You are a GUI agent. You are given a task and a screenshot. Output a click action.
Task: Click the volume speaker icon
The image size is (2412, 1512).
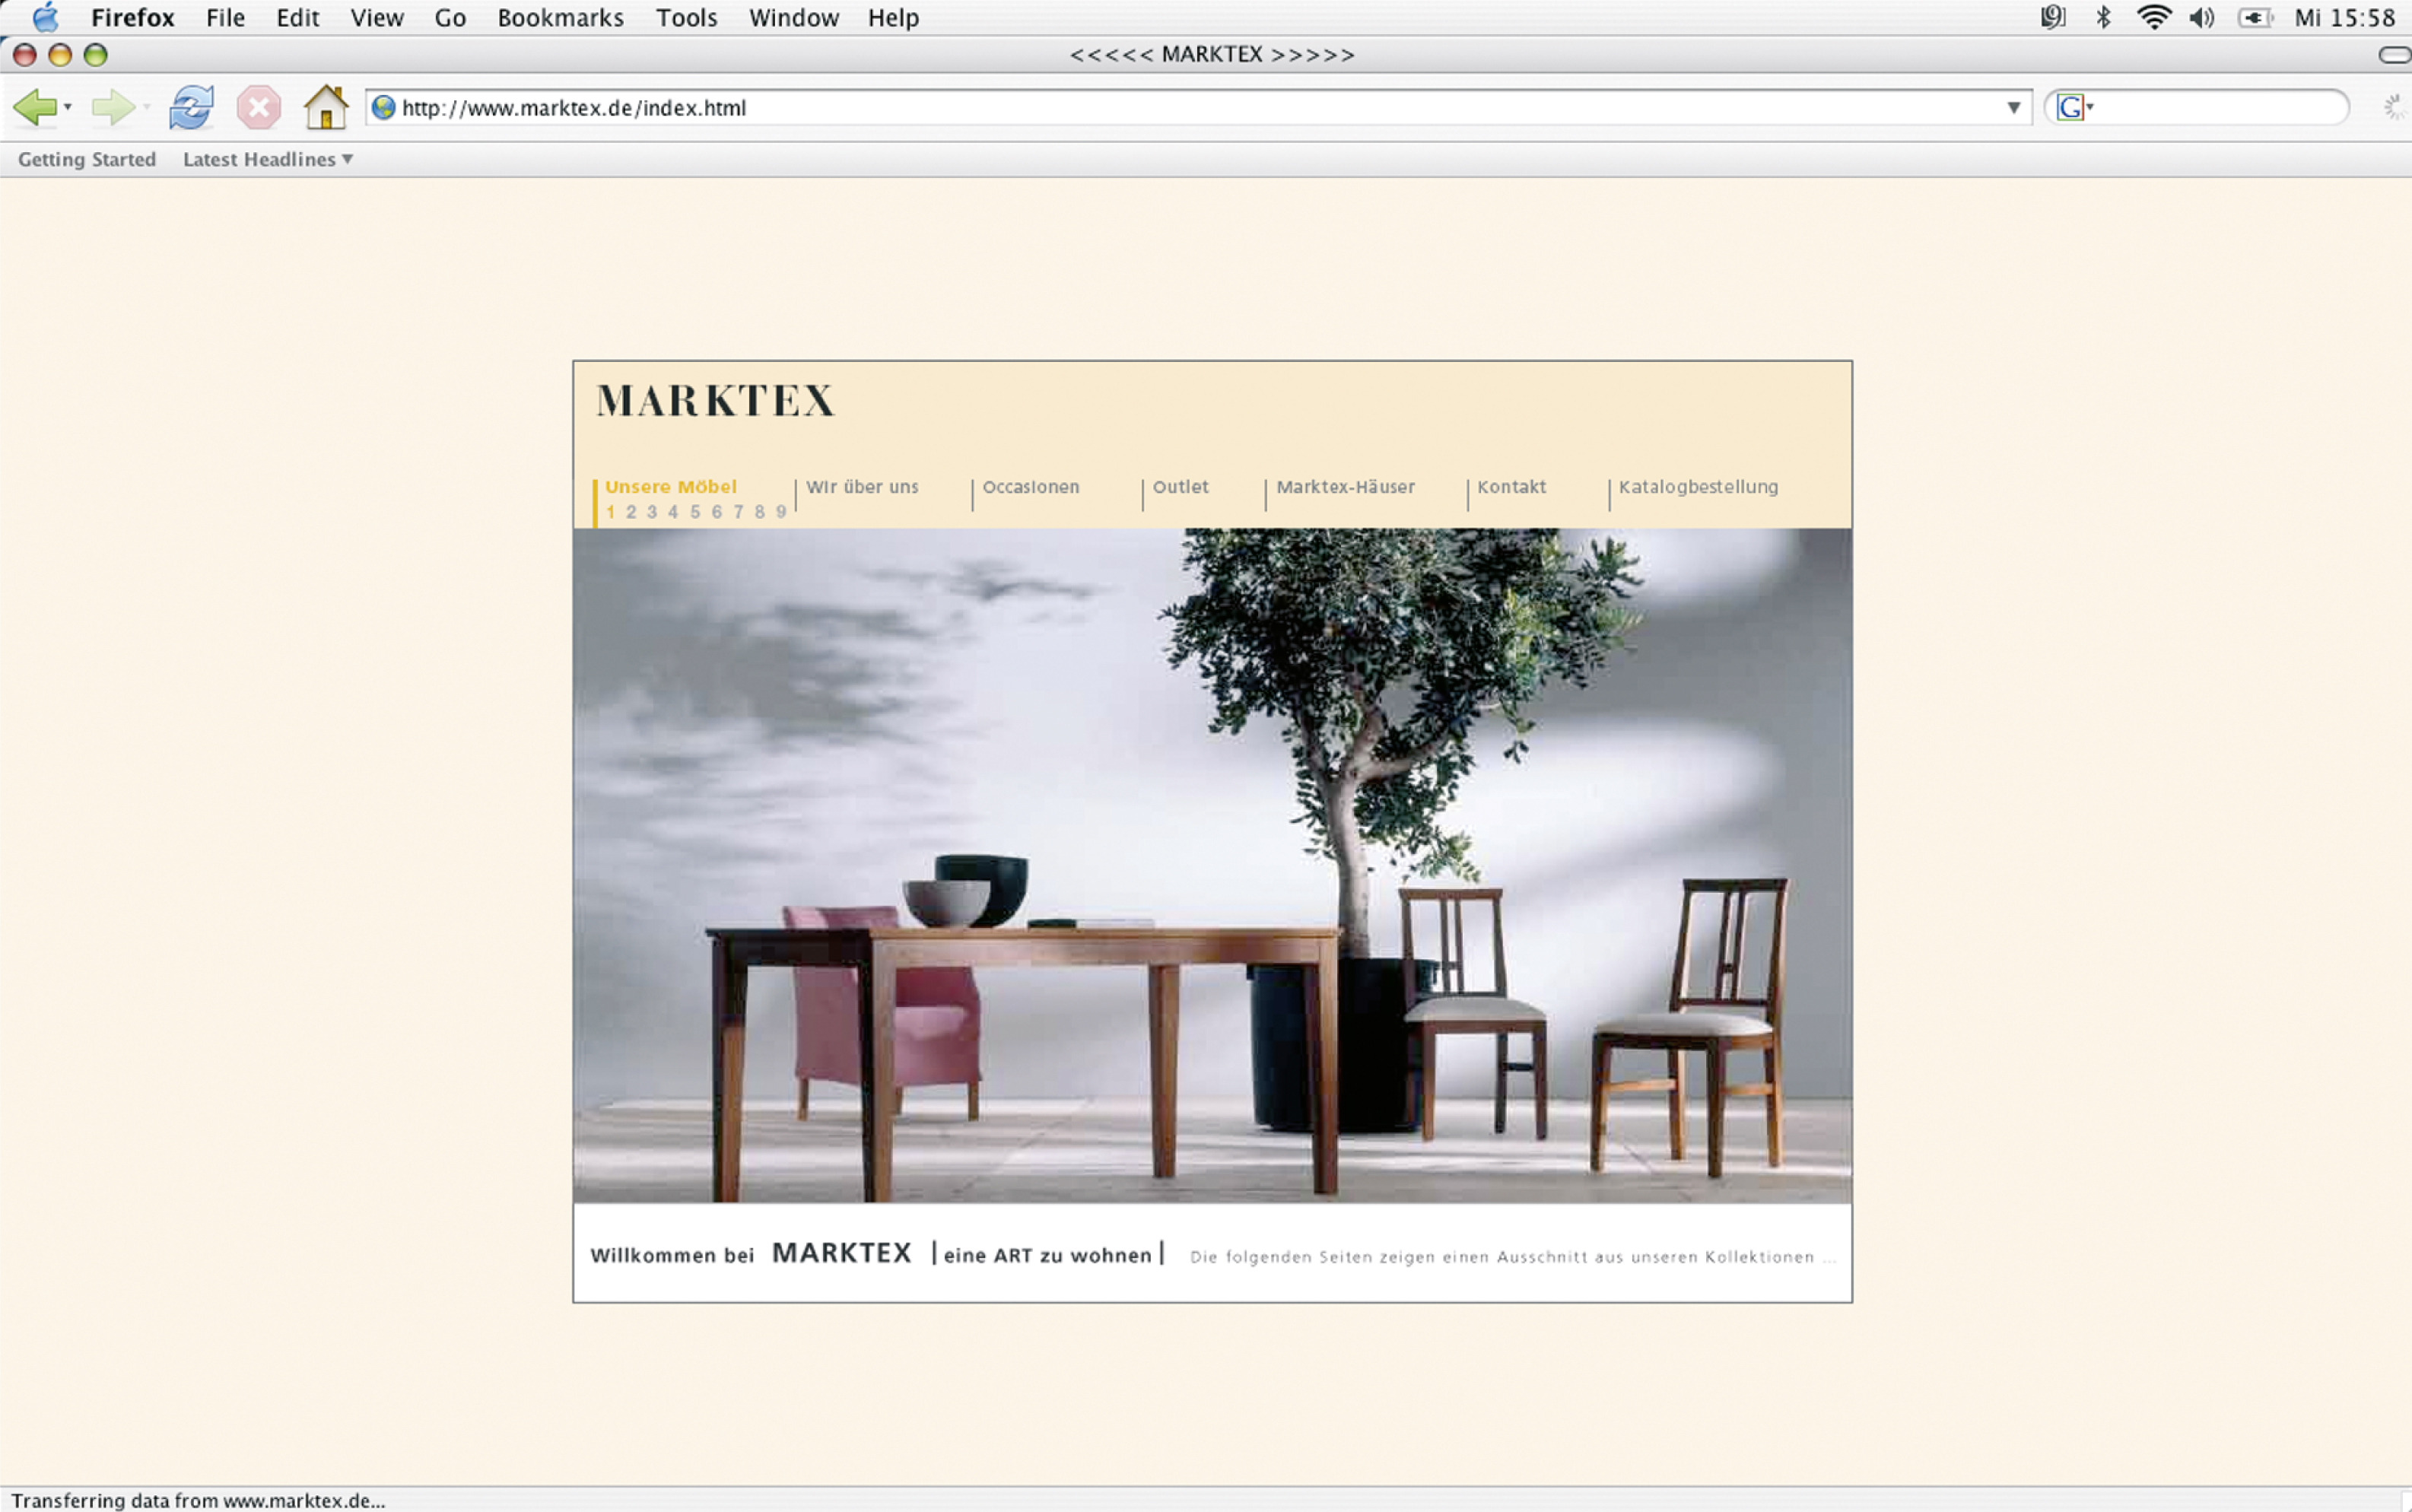2201,17
